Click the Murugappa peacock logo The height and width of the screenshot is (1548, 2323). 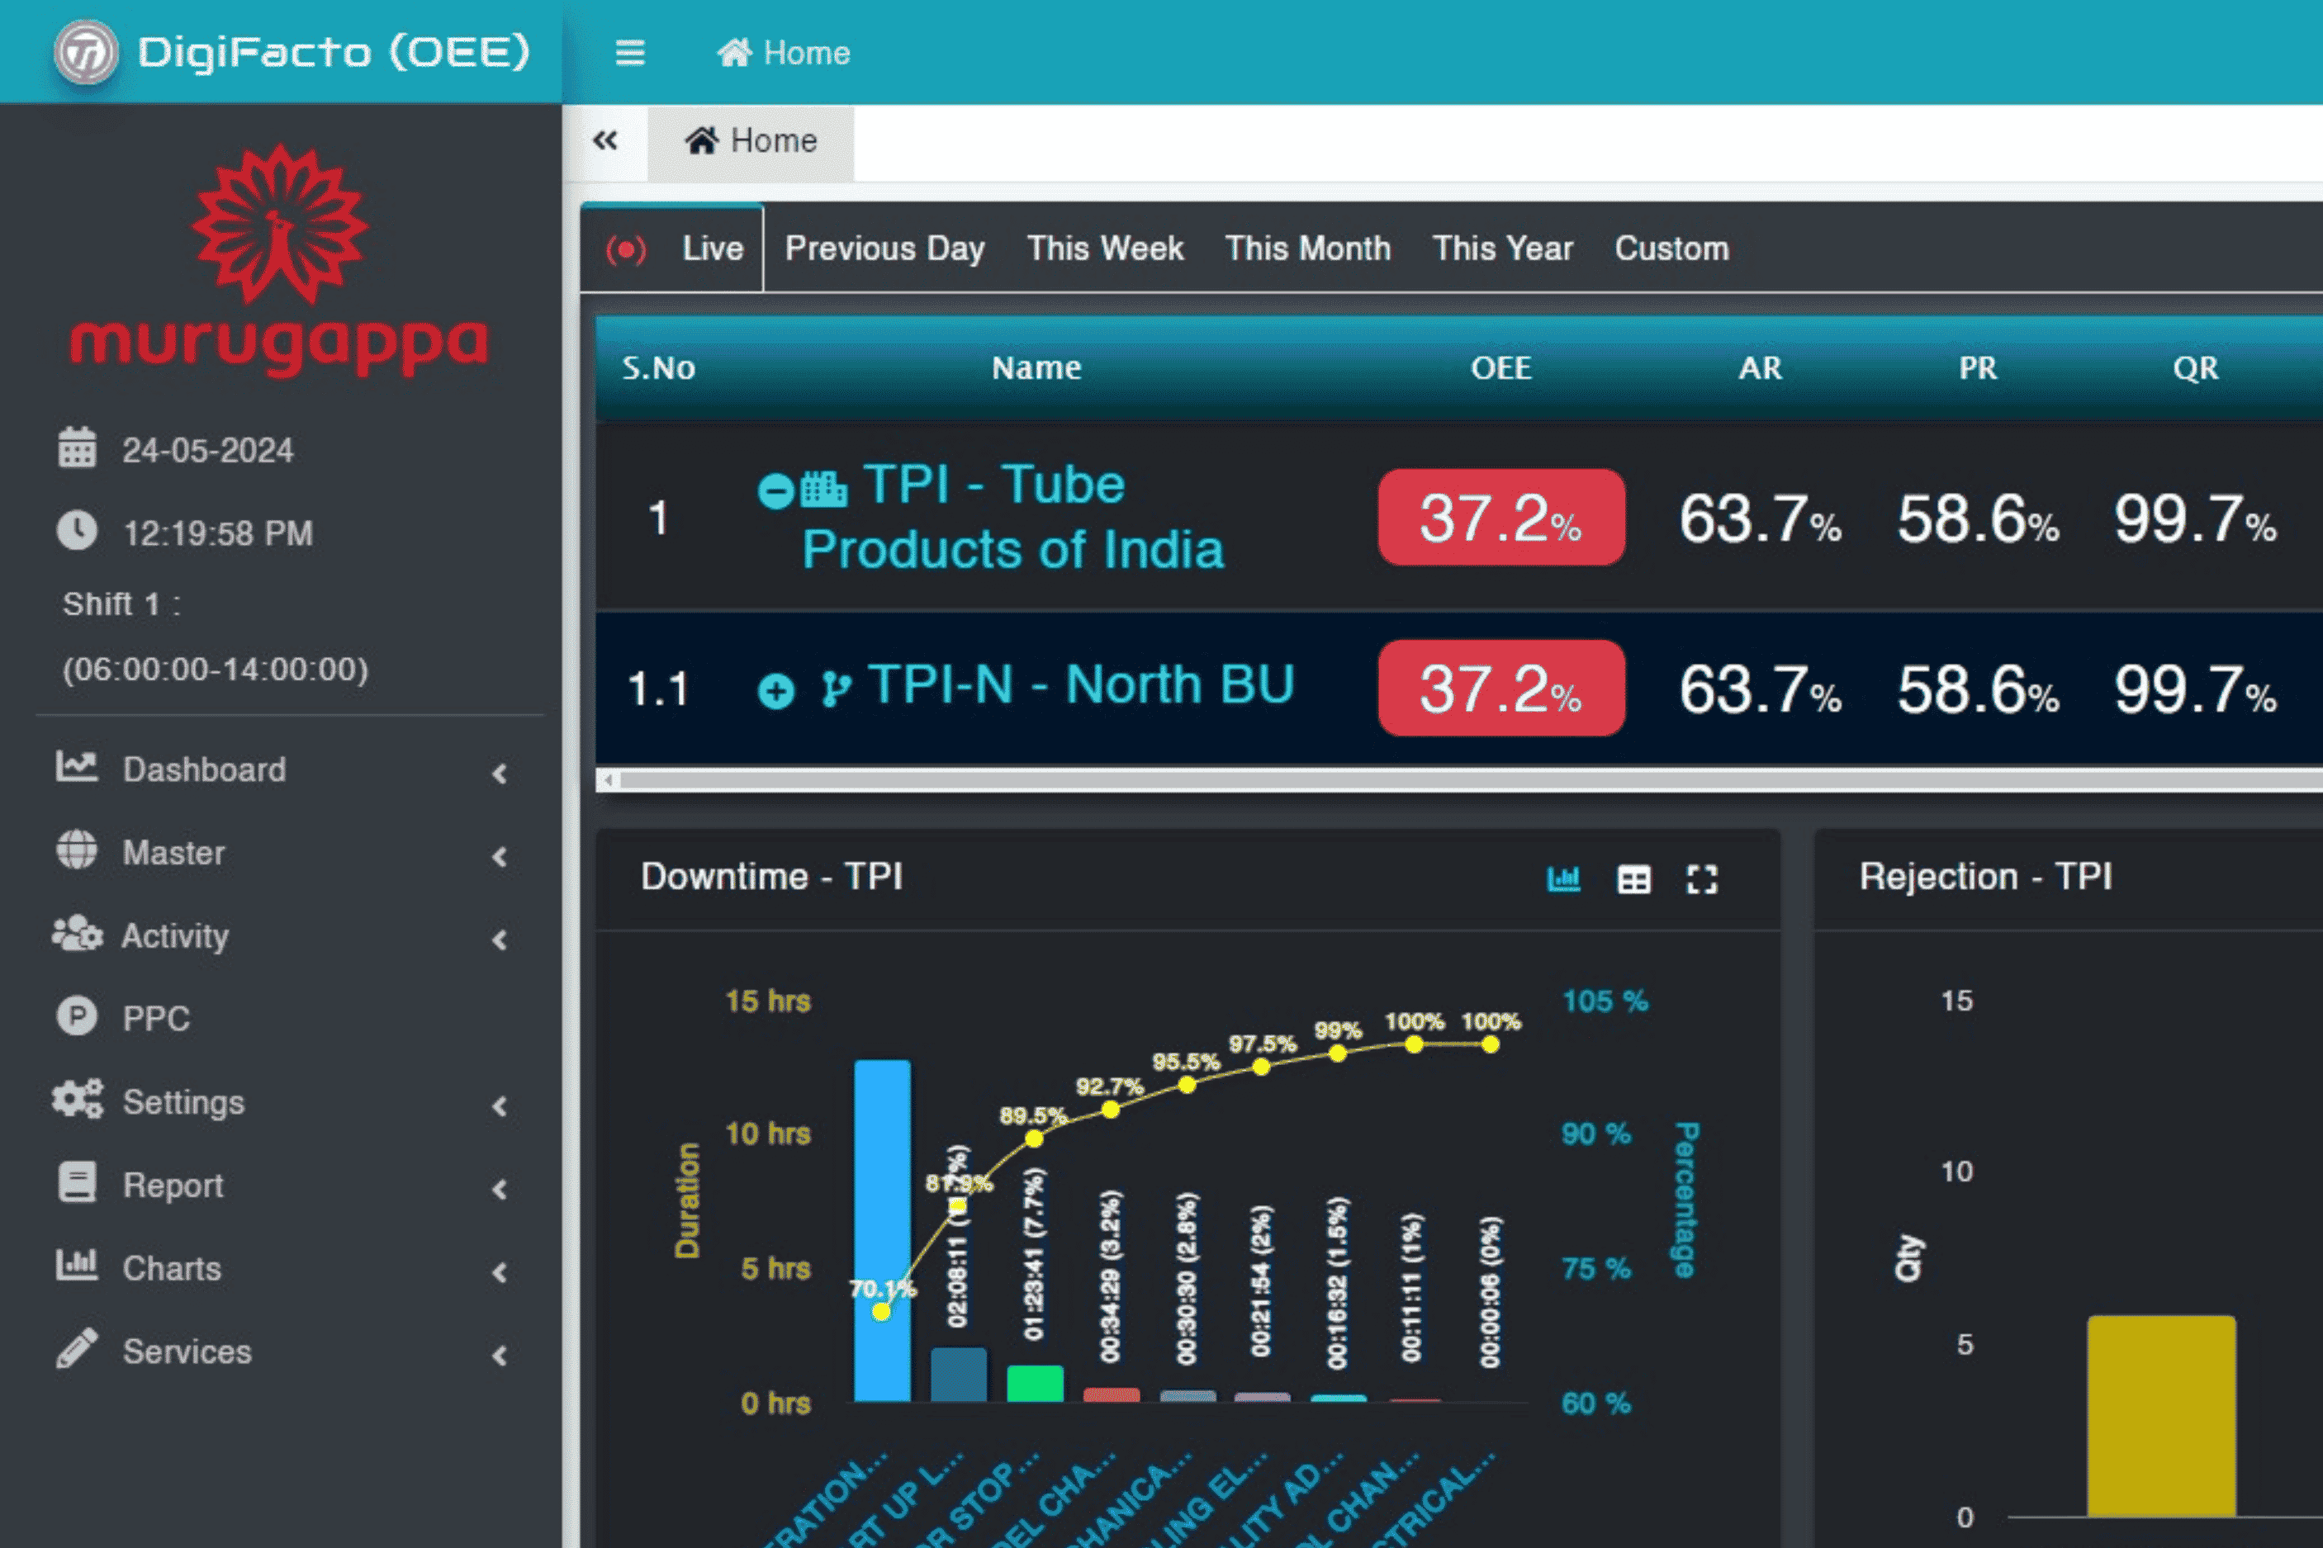279,225
